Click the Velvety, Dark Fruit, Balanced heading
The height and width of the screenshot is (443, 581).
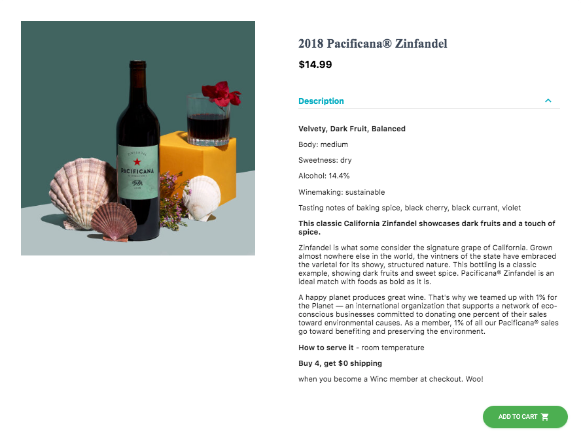352,129
